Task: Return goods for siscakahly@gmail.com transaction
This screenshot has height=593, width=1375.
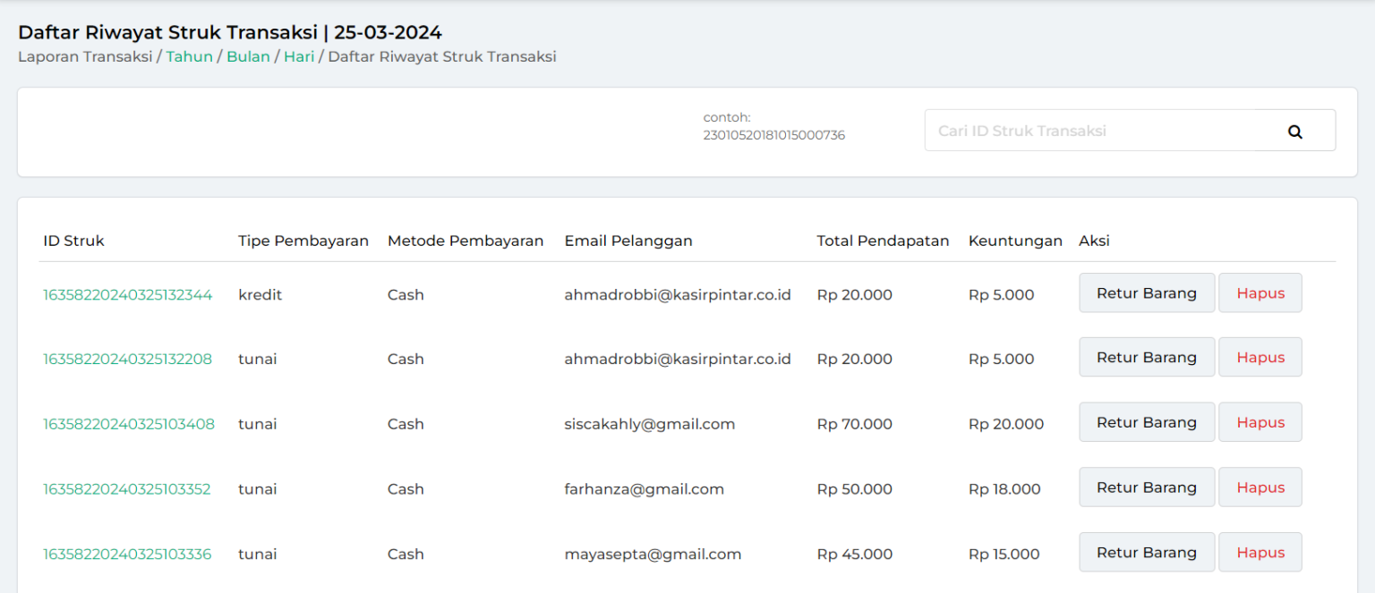Action: click(1146, 423)
